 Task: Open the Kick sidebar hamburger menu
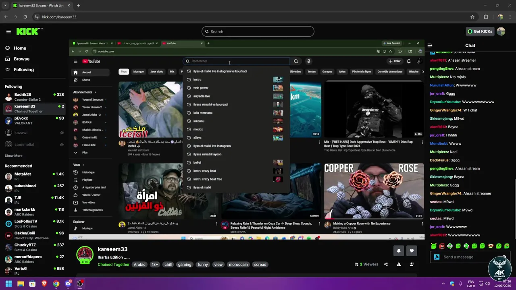(x=8, y=31)
